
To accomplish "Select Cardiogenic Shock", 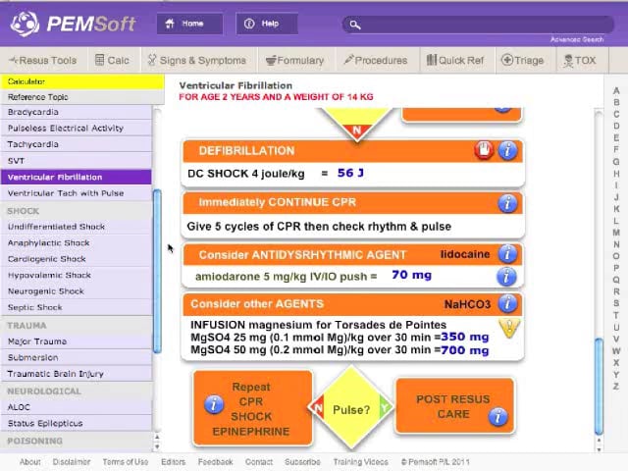I will coord(77,259).
